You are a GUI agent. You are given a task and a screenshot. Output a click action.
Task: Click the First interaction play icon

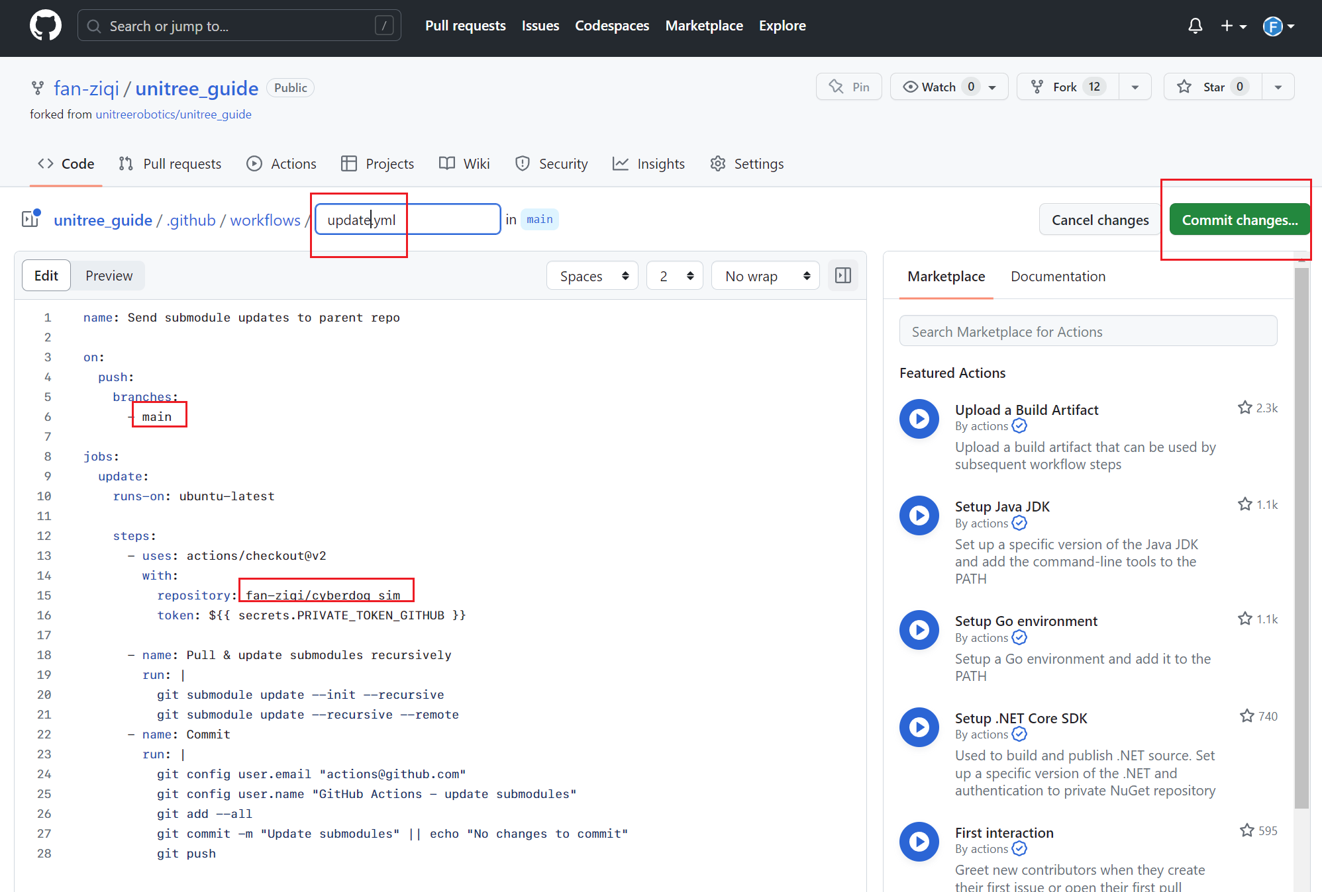919,842
